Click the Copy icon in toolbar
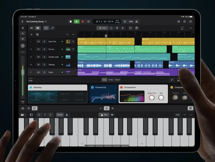Viewport: 215px width, 162px height. pos(130,28)
